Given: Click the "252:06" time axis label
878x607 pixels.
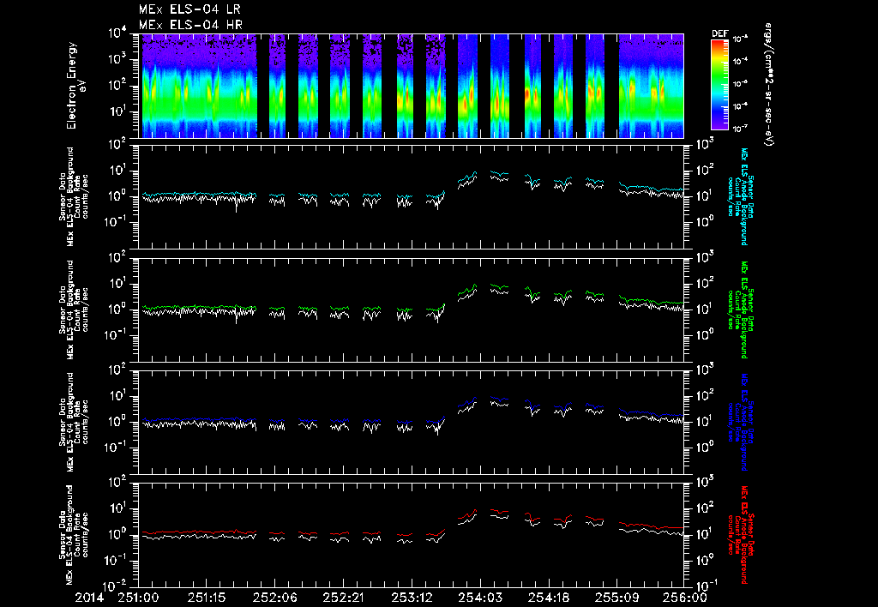Looking at the screenshot, I should [274, 598].
